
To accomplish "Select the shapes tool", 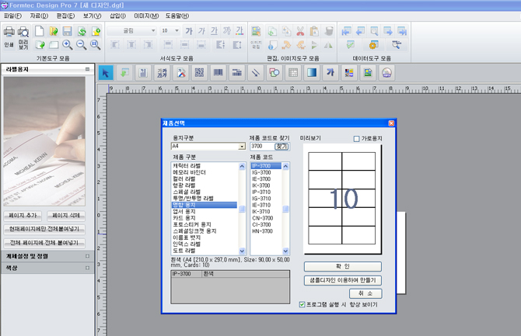I will click(274, 73).
